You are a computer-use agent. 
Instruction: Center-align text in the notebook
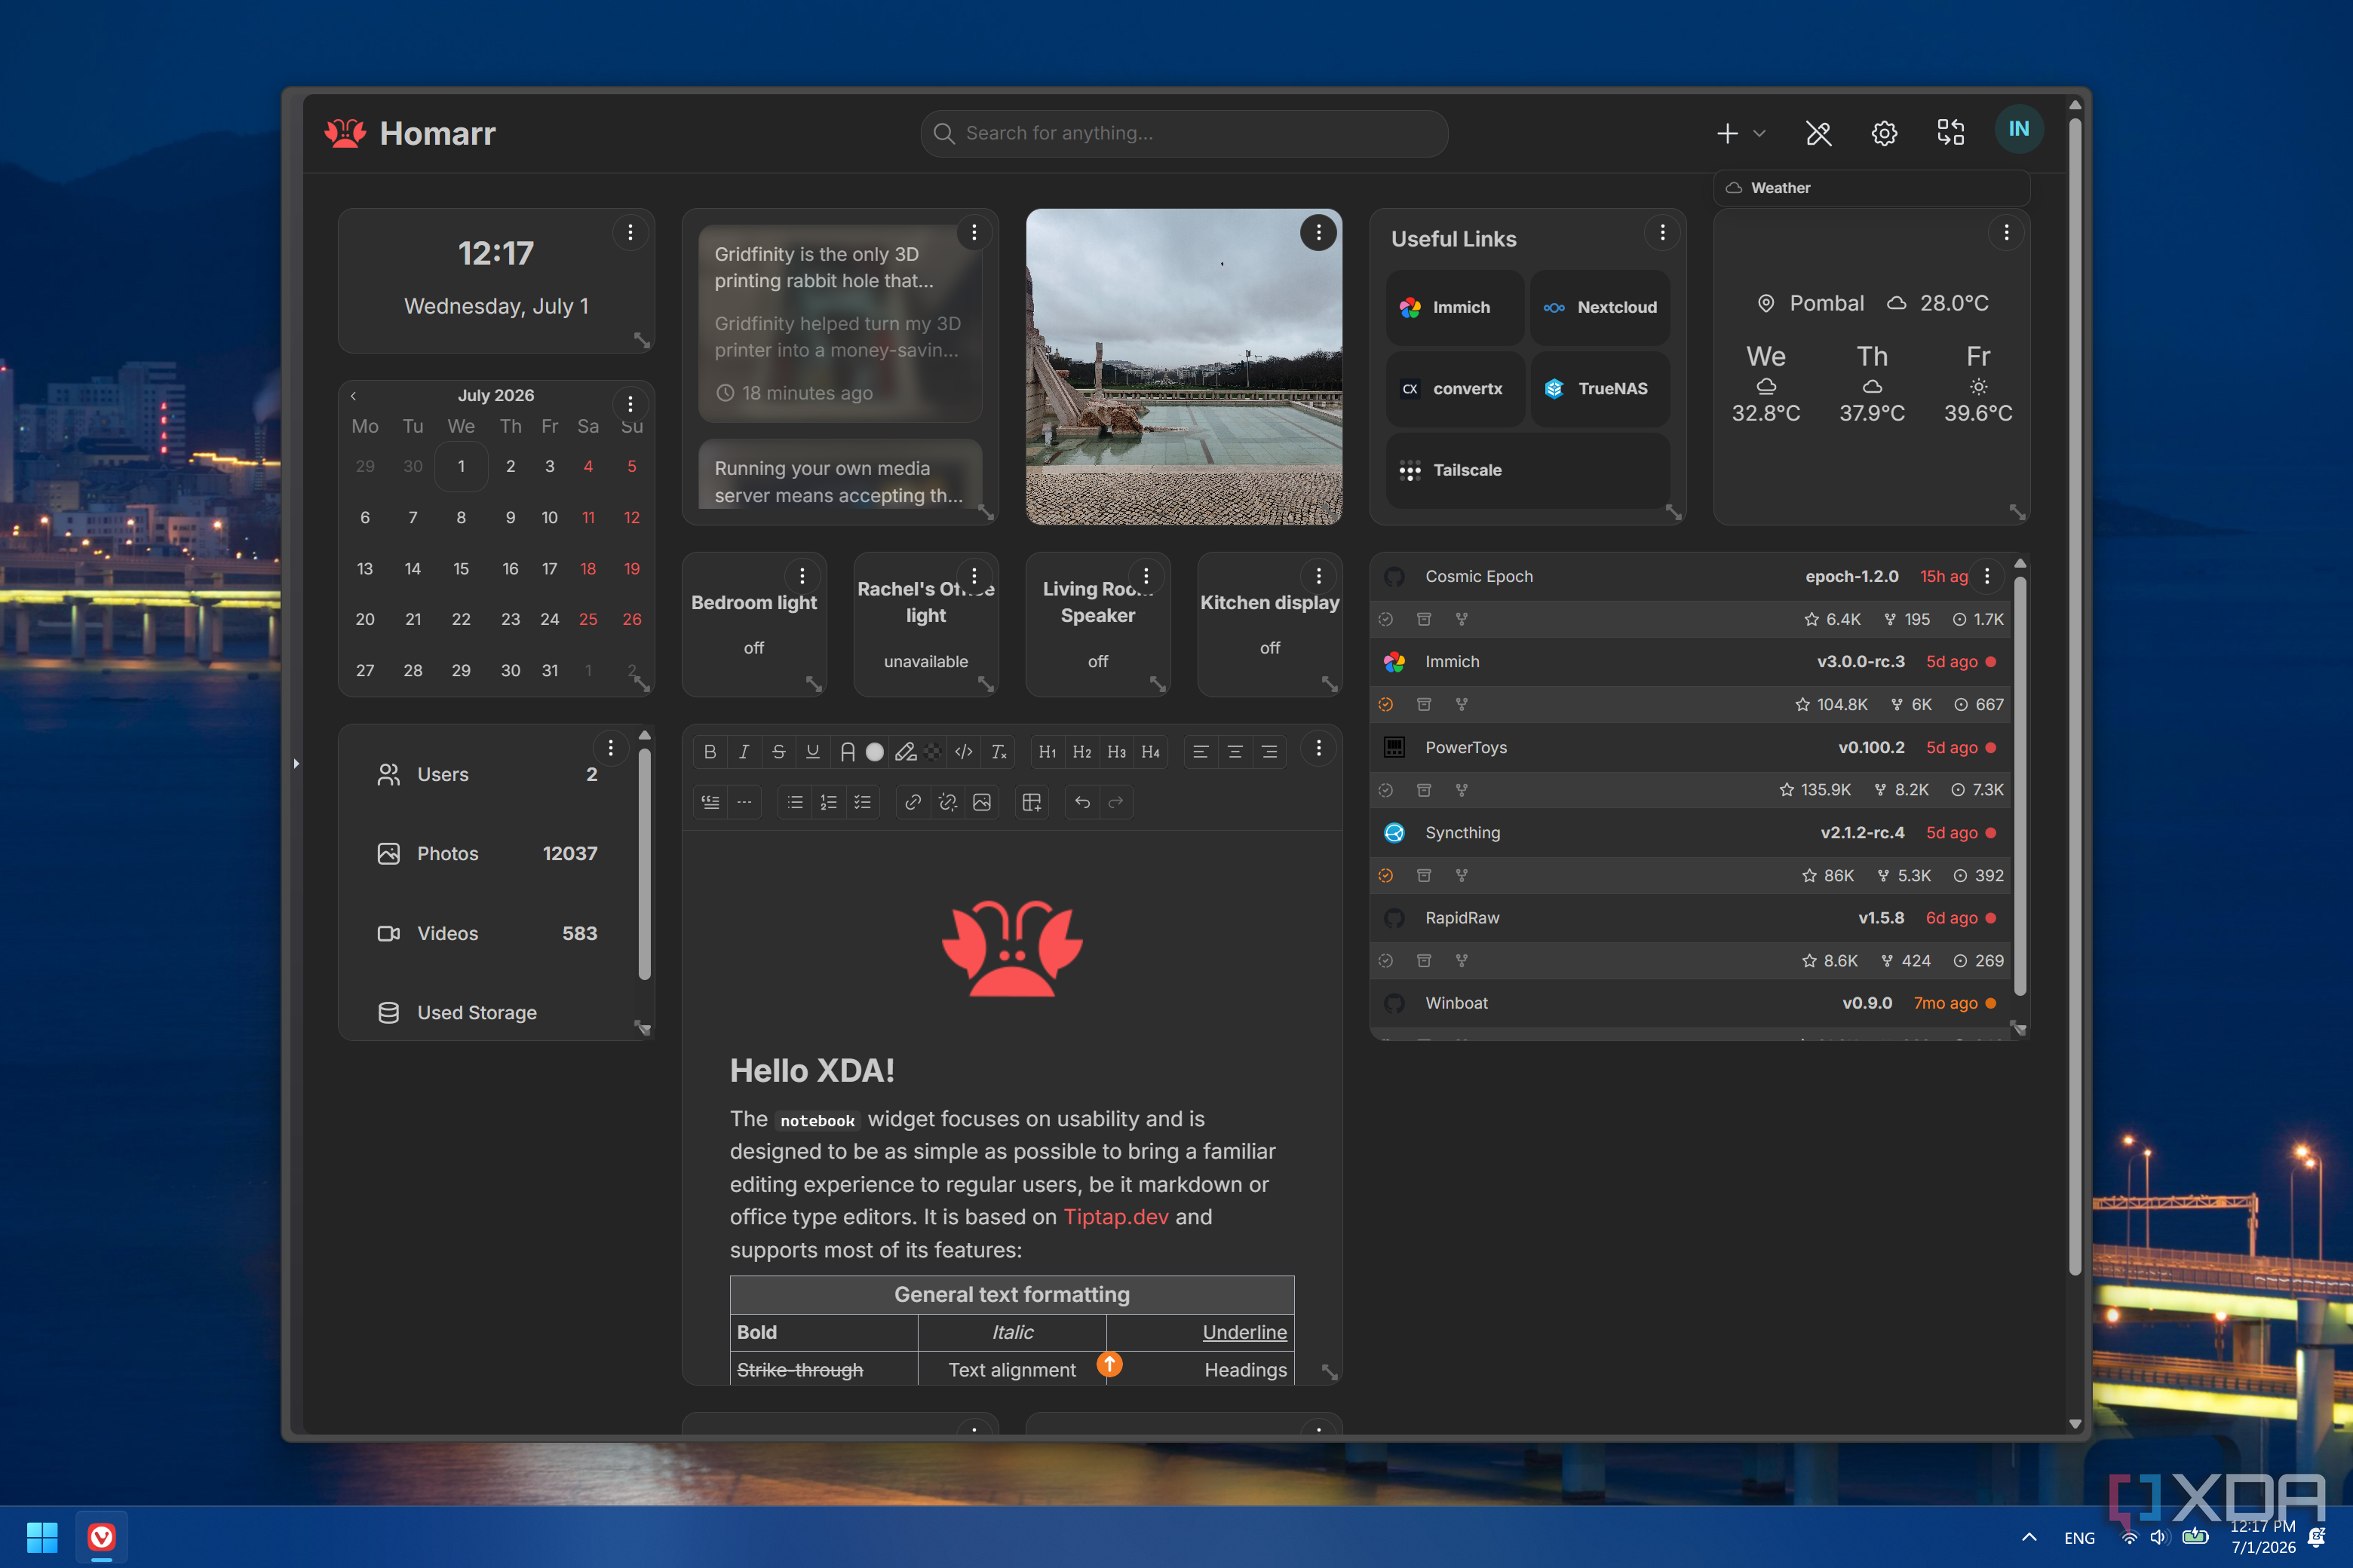pyautogui.click(x=1235, y=752)
